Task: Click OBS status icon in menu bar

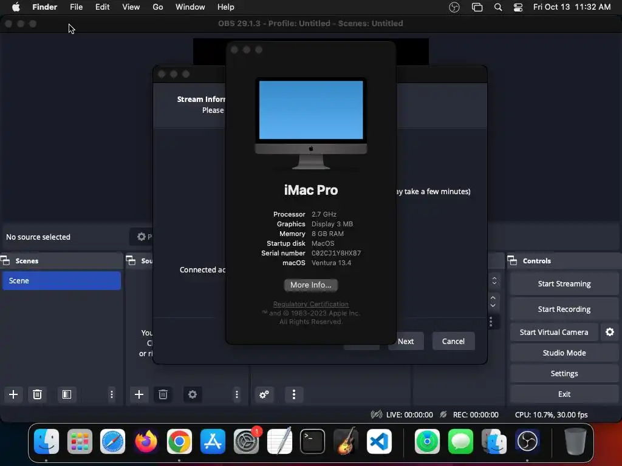Action: 454,7
